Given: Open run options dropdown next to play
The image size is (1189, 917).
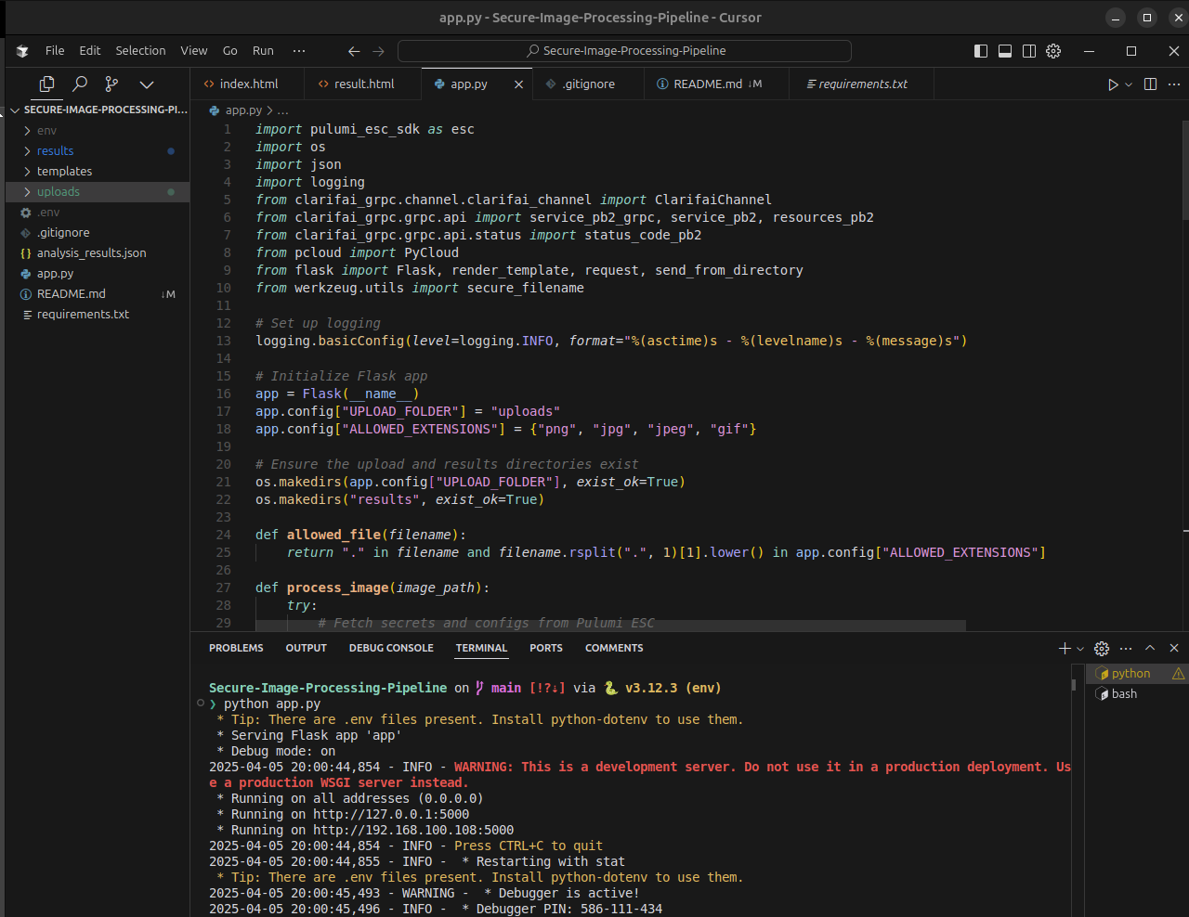Looking at the screenshot, I should [1129, 84].
